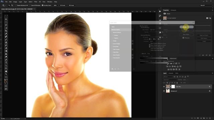This screenshot has width=214, height=120.
Task: Select the Pen tool
Action: 6,60
